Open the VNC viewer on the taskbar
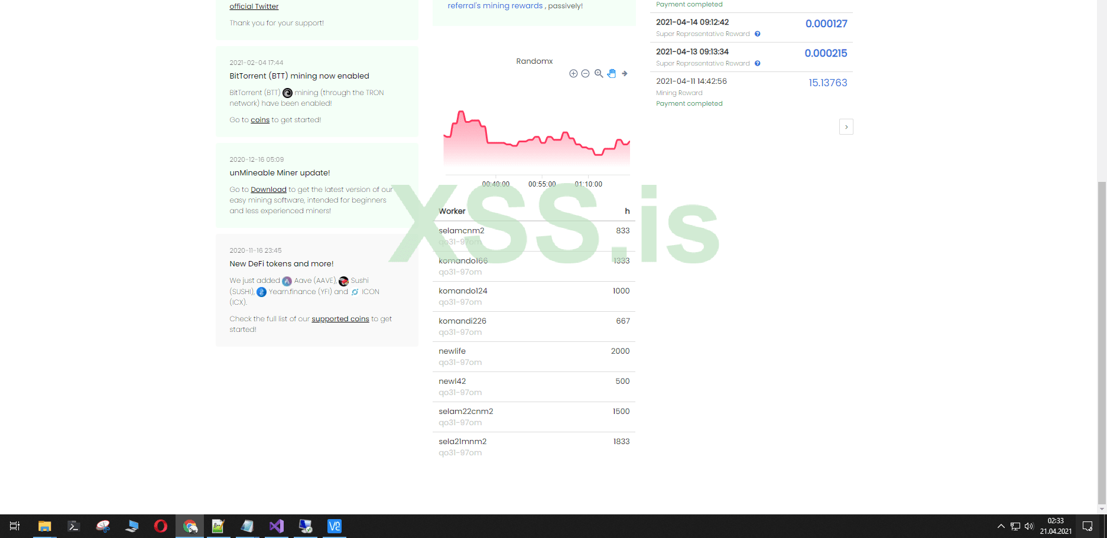 tap(334, 526)
